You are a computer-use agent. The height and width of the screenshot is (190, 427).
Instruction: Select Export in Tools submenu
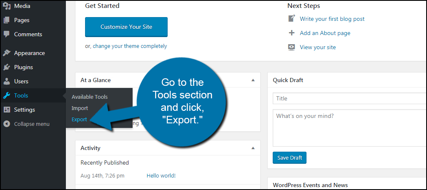click(x=79, y=119)
